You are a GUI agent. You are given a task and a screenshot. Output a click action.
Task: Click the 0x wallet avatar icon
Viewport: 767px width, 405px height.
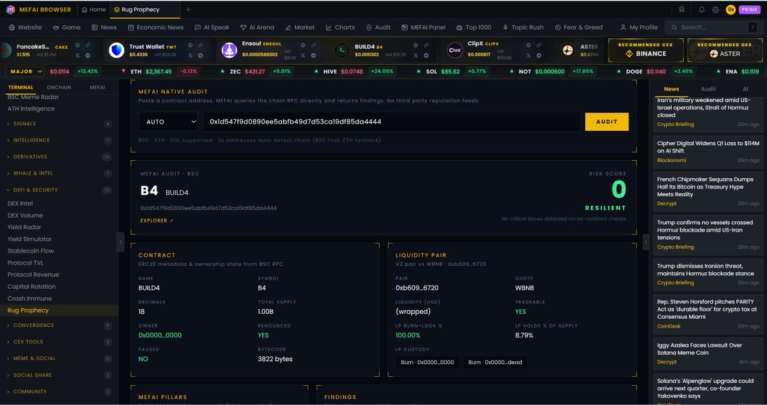click(731, 10)
